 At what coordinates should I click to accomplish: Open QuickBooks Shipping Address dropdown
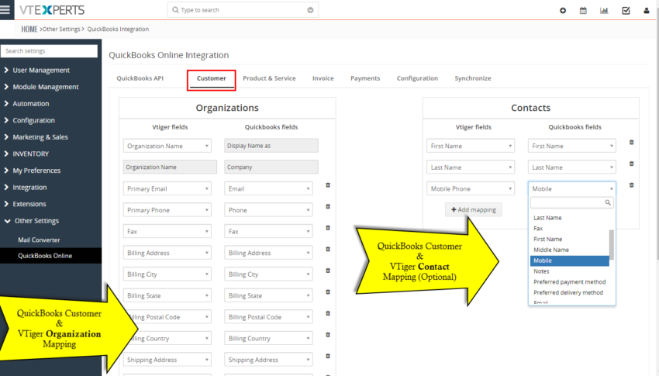point(268,360)
